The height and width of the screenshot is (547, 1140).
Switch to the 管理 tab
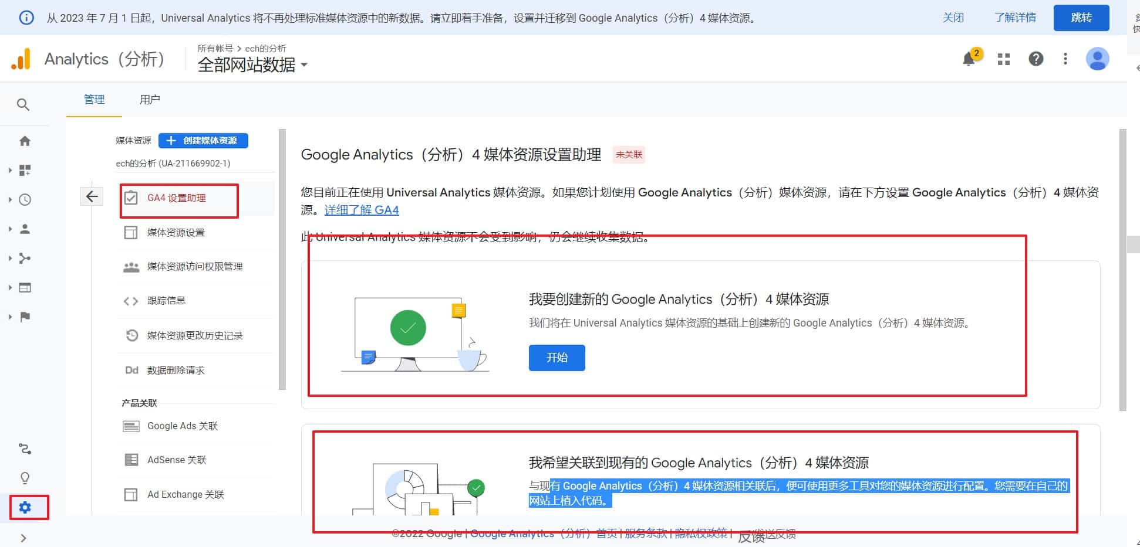pyautogui.click(x=94, y=99)
